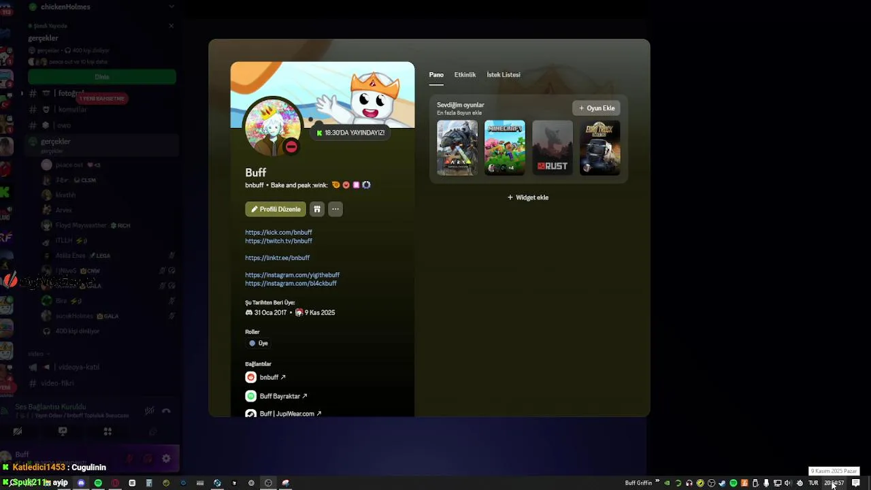This screenshot has height=490, width=871.
Task: Click Widget ekle
Action: [x=528, y=197]
